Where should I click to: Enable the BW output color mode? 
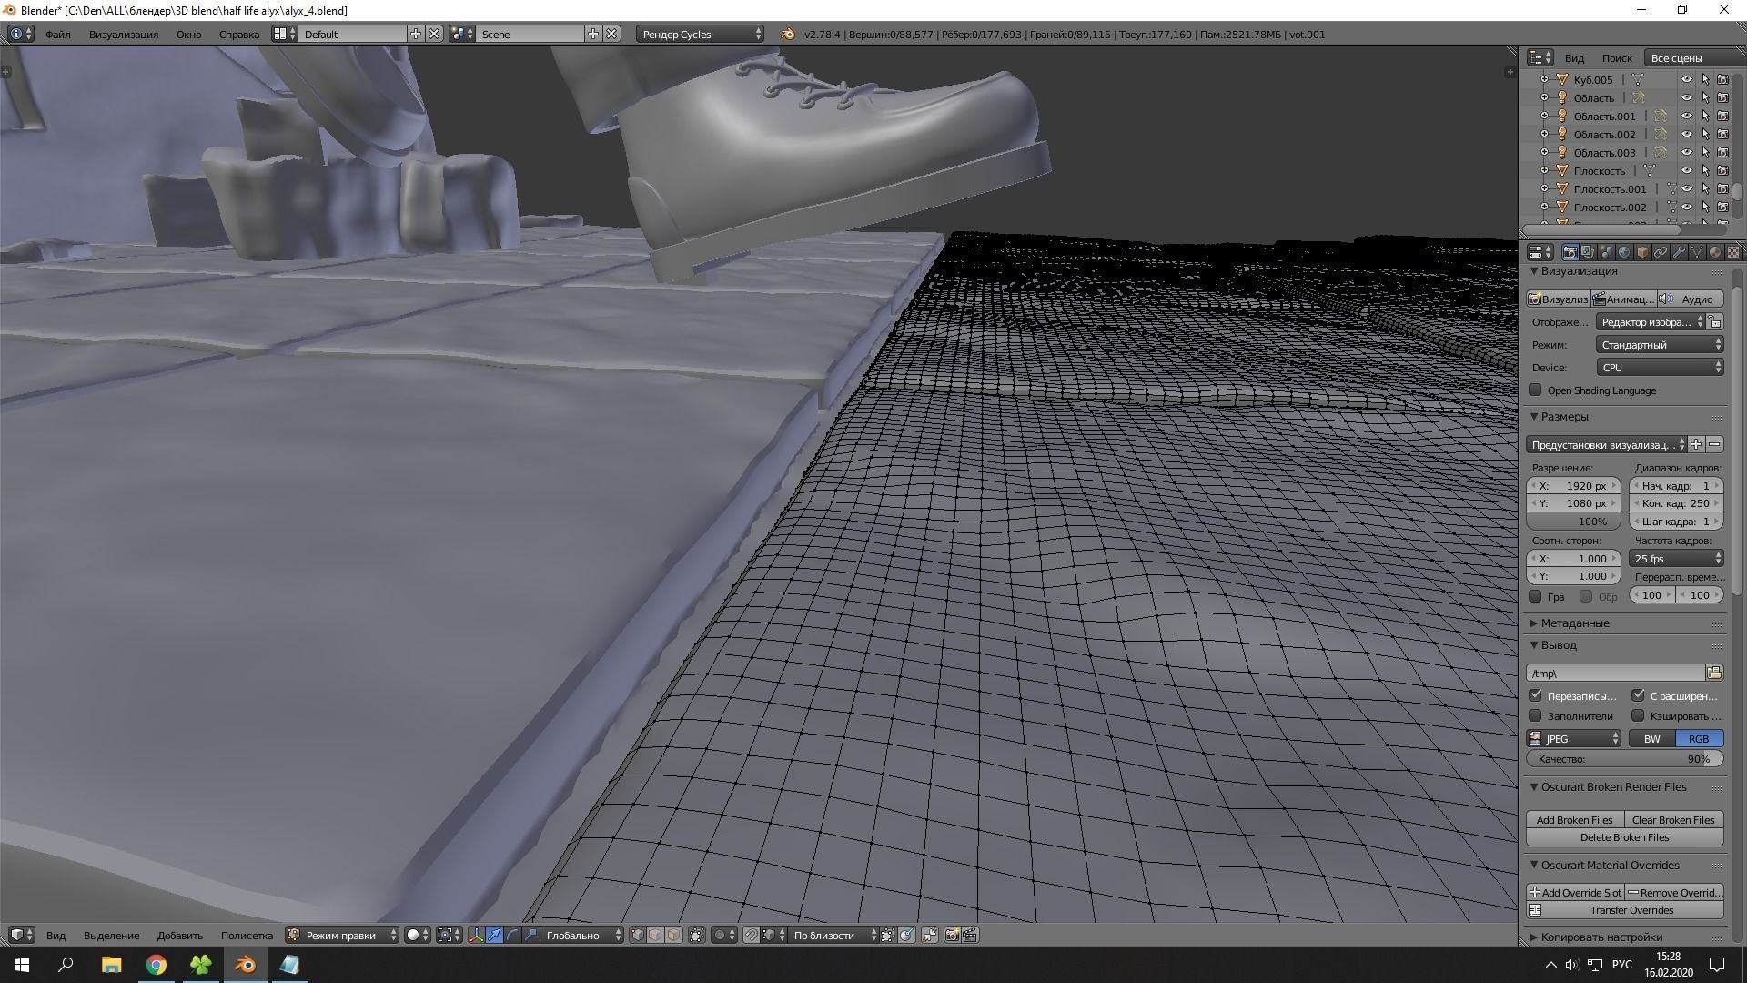pos(1651,738)
